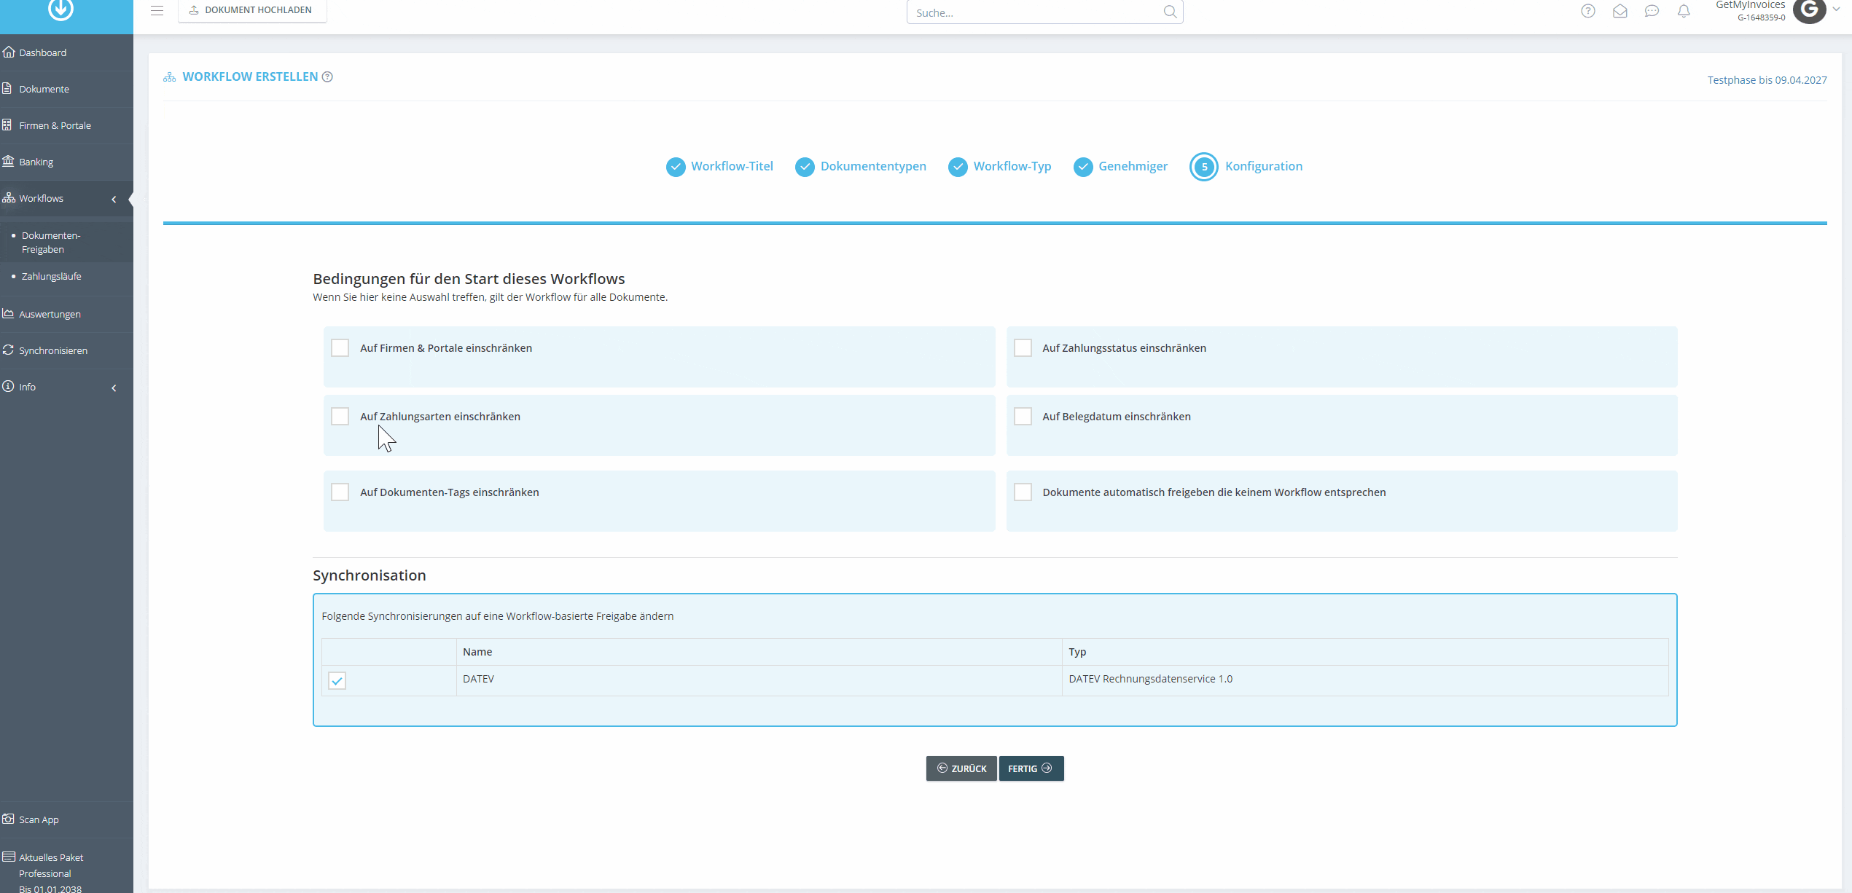Screen dimensions: 1852x893
Task: Open Dashboard from sidebar
Action: pos(66,52)
